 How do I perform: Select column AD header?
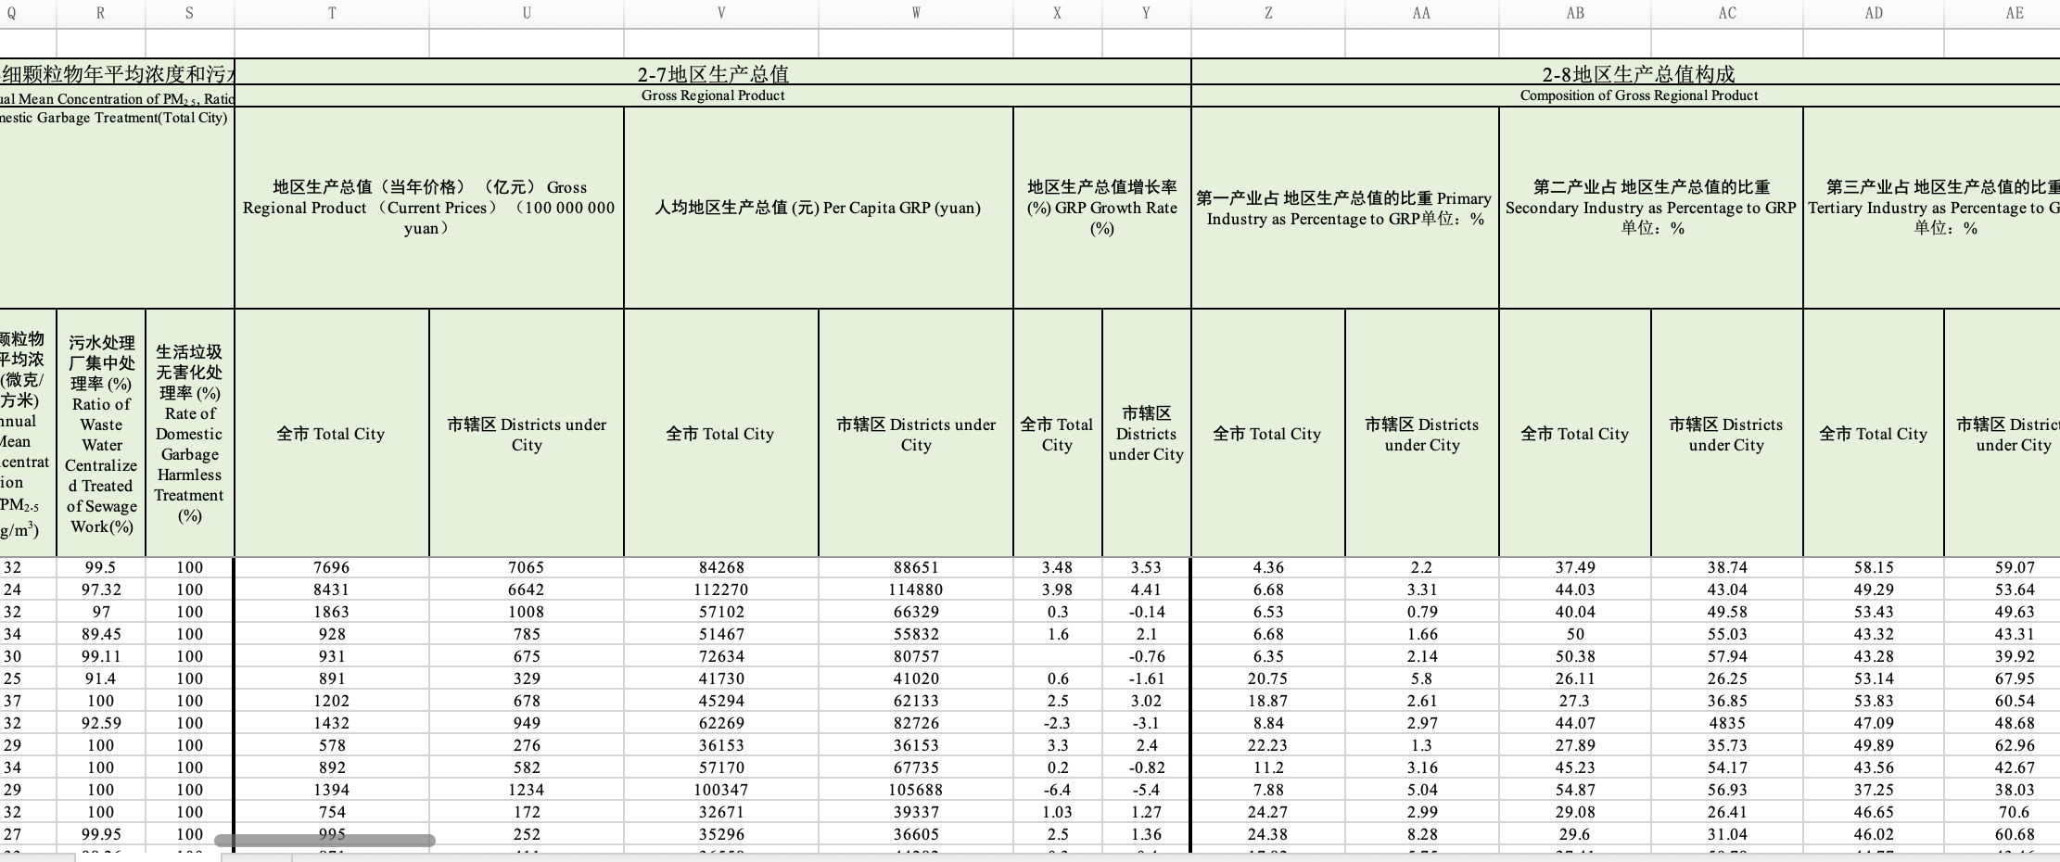[1874, 13]
